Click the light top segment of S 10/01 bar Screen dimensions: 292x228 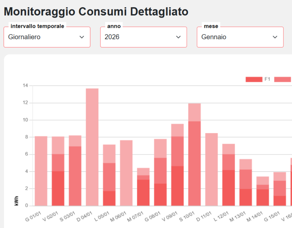[x=194, y=112]
